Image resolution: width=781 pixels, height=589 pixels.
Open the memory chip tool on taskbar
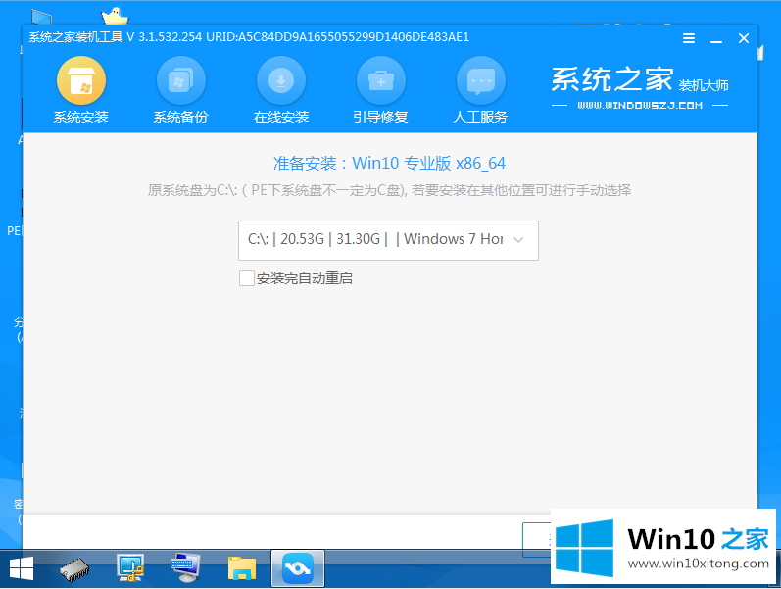[74, 569]
